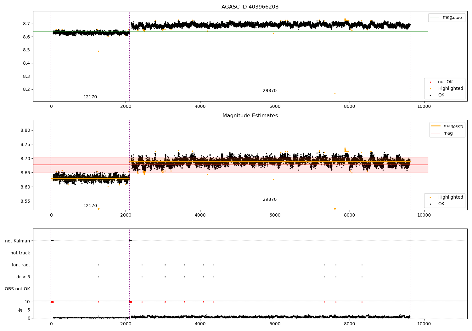
Task: Click the 'not track' axis label
Action: (x=20, y=253)
